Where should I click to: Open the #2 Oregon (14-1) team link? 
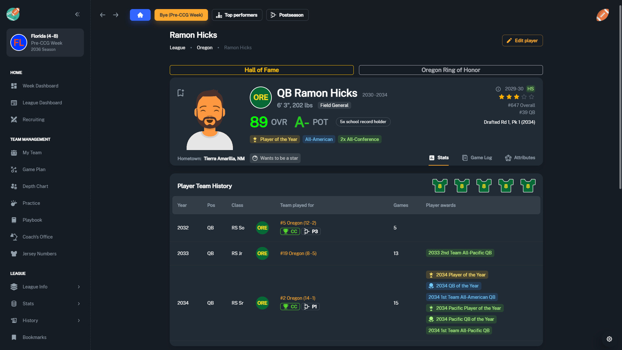(297, 298)
